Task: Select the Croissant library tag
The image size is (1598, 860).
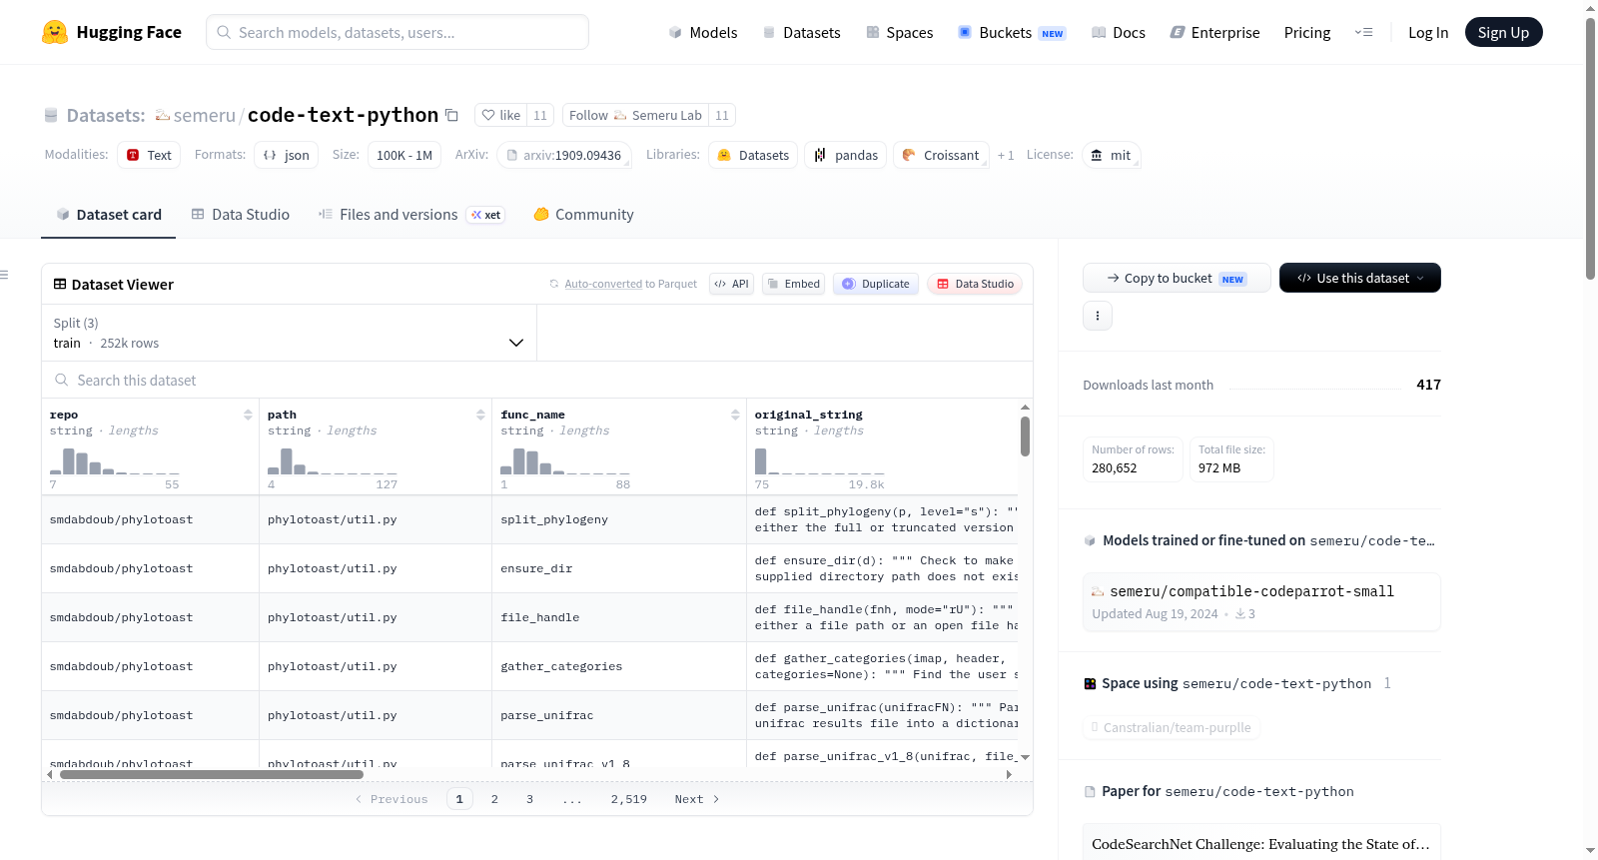Action: (941, 155)
